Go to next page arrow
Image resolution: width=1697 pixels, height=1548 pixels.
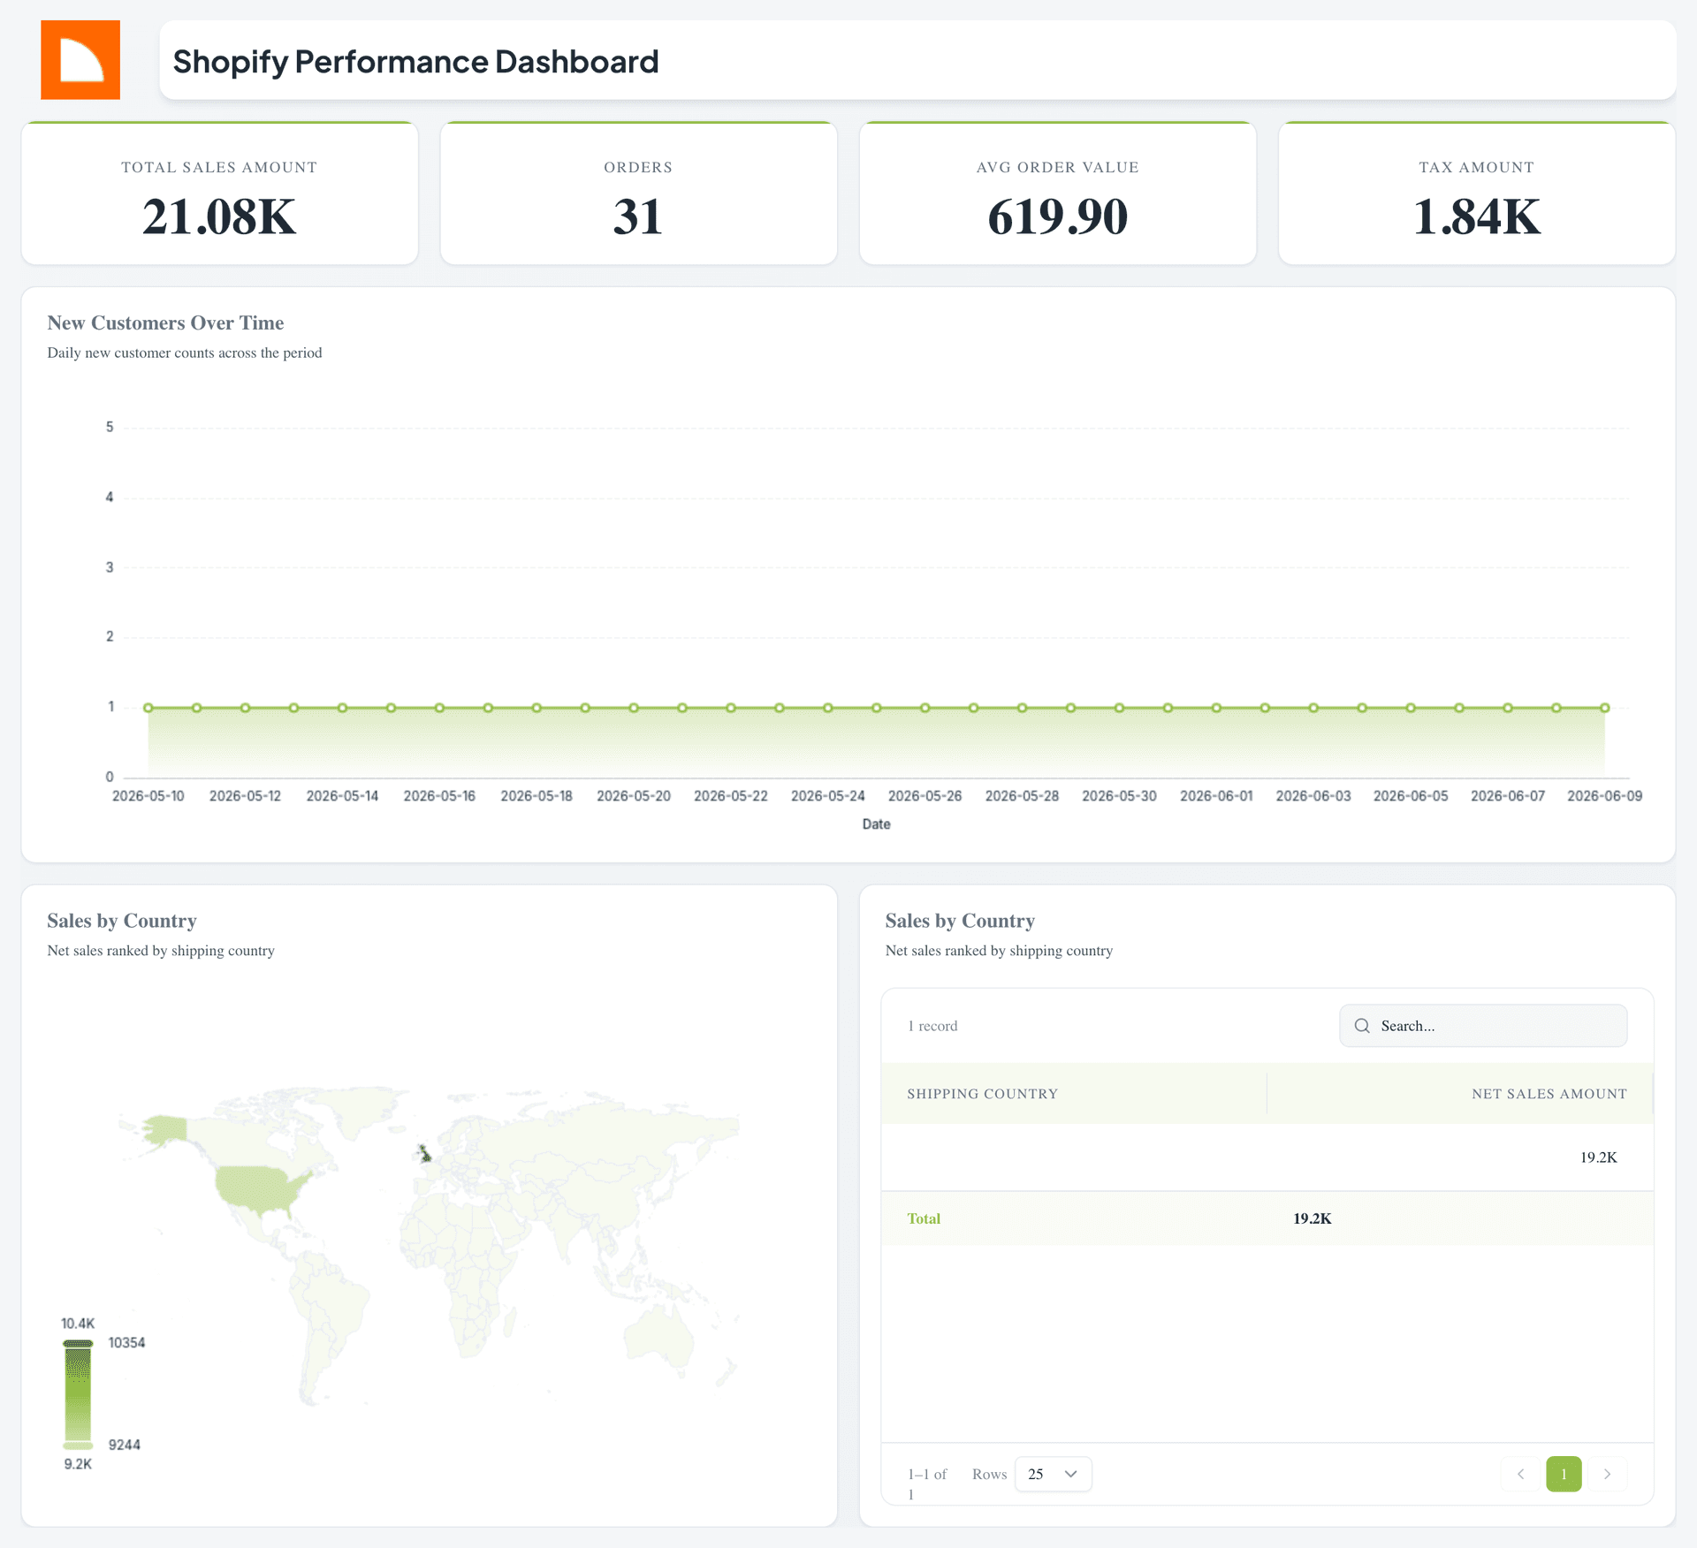tap(1607, 1474)
